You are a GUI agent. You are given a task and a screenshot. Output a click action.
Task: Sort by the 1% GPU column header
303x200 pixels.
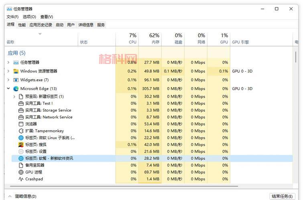pyautogui.click(x=219, y=39)
